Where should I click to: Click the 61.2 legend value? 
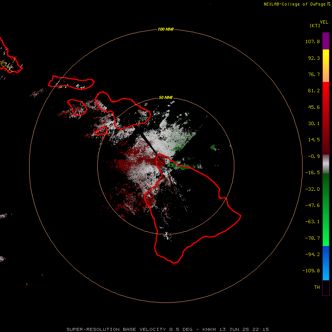click(x=314, y=91)
